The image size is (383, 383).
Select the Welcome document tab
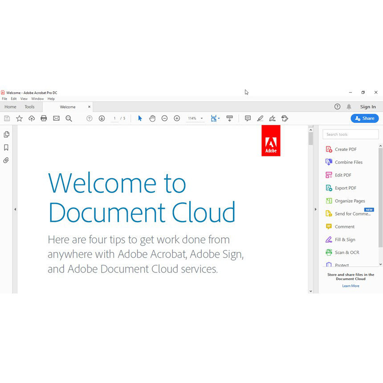(68, 107)
